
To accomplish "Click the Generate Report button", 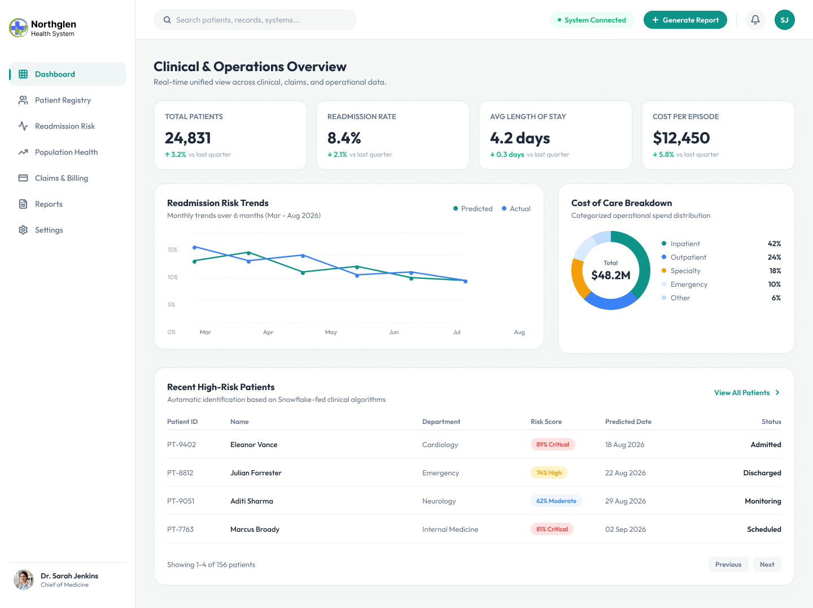I will pos(685,20).
